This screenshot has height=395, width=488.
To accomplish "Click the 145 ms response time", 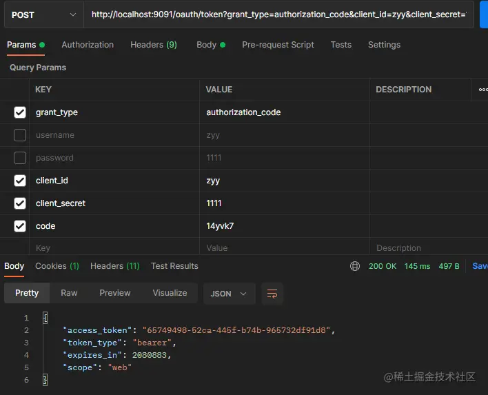I will (x=417, y=267).
